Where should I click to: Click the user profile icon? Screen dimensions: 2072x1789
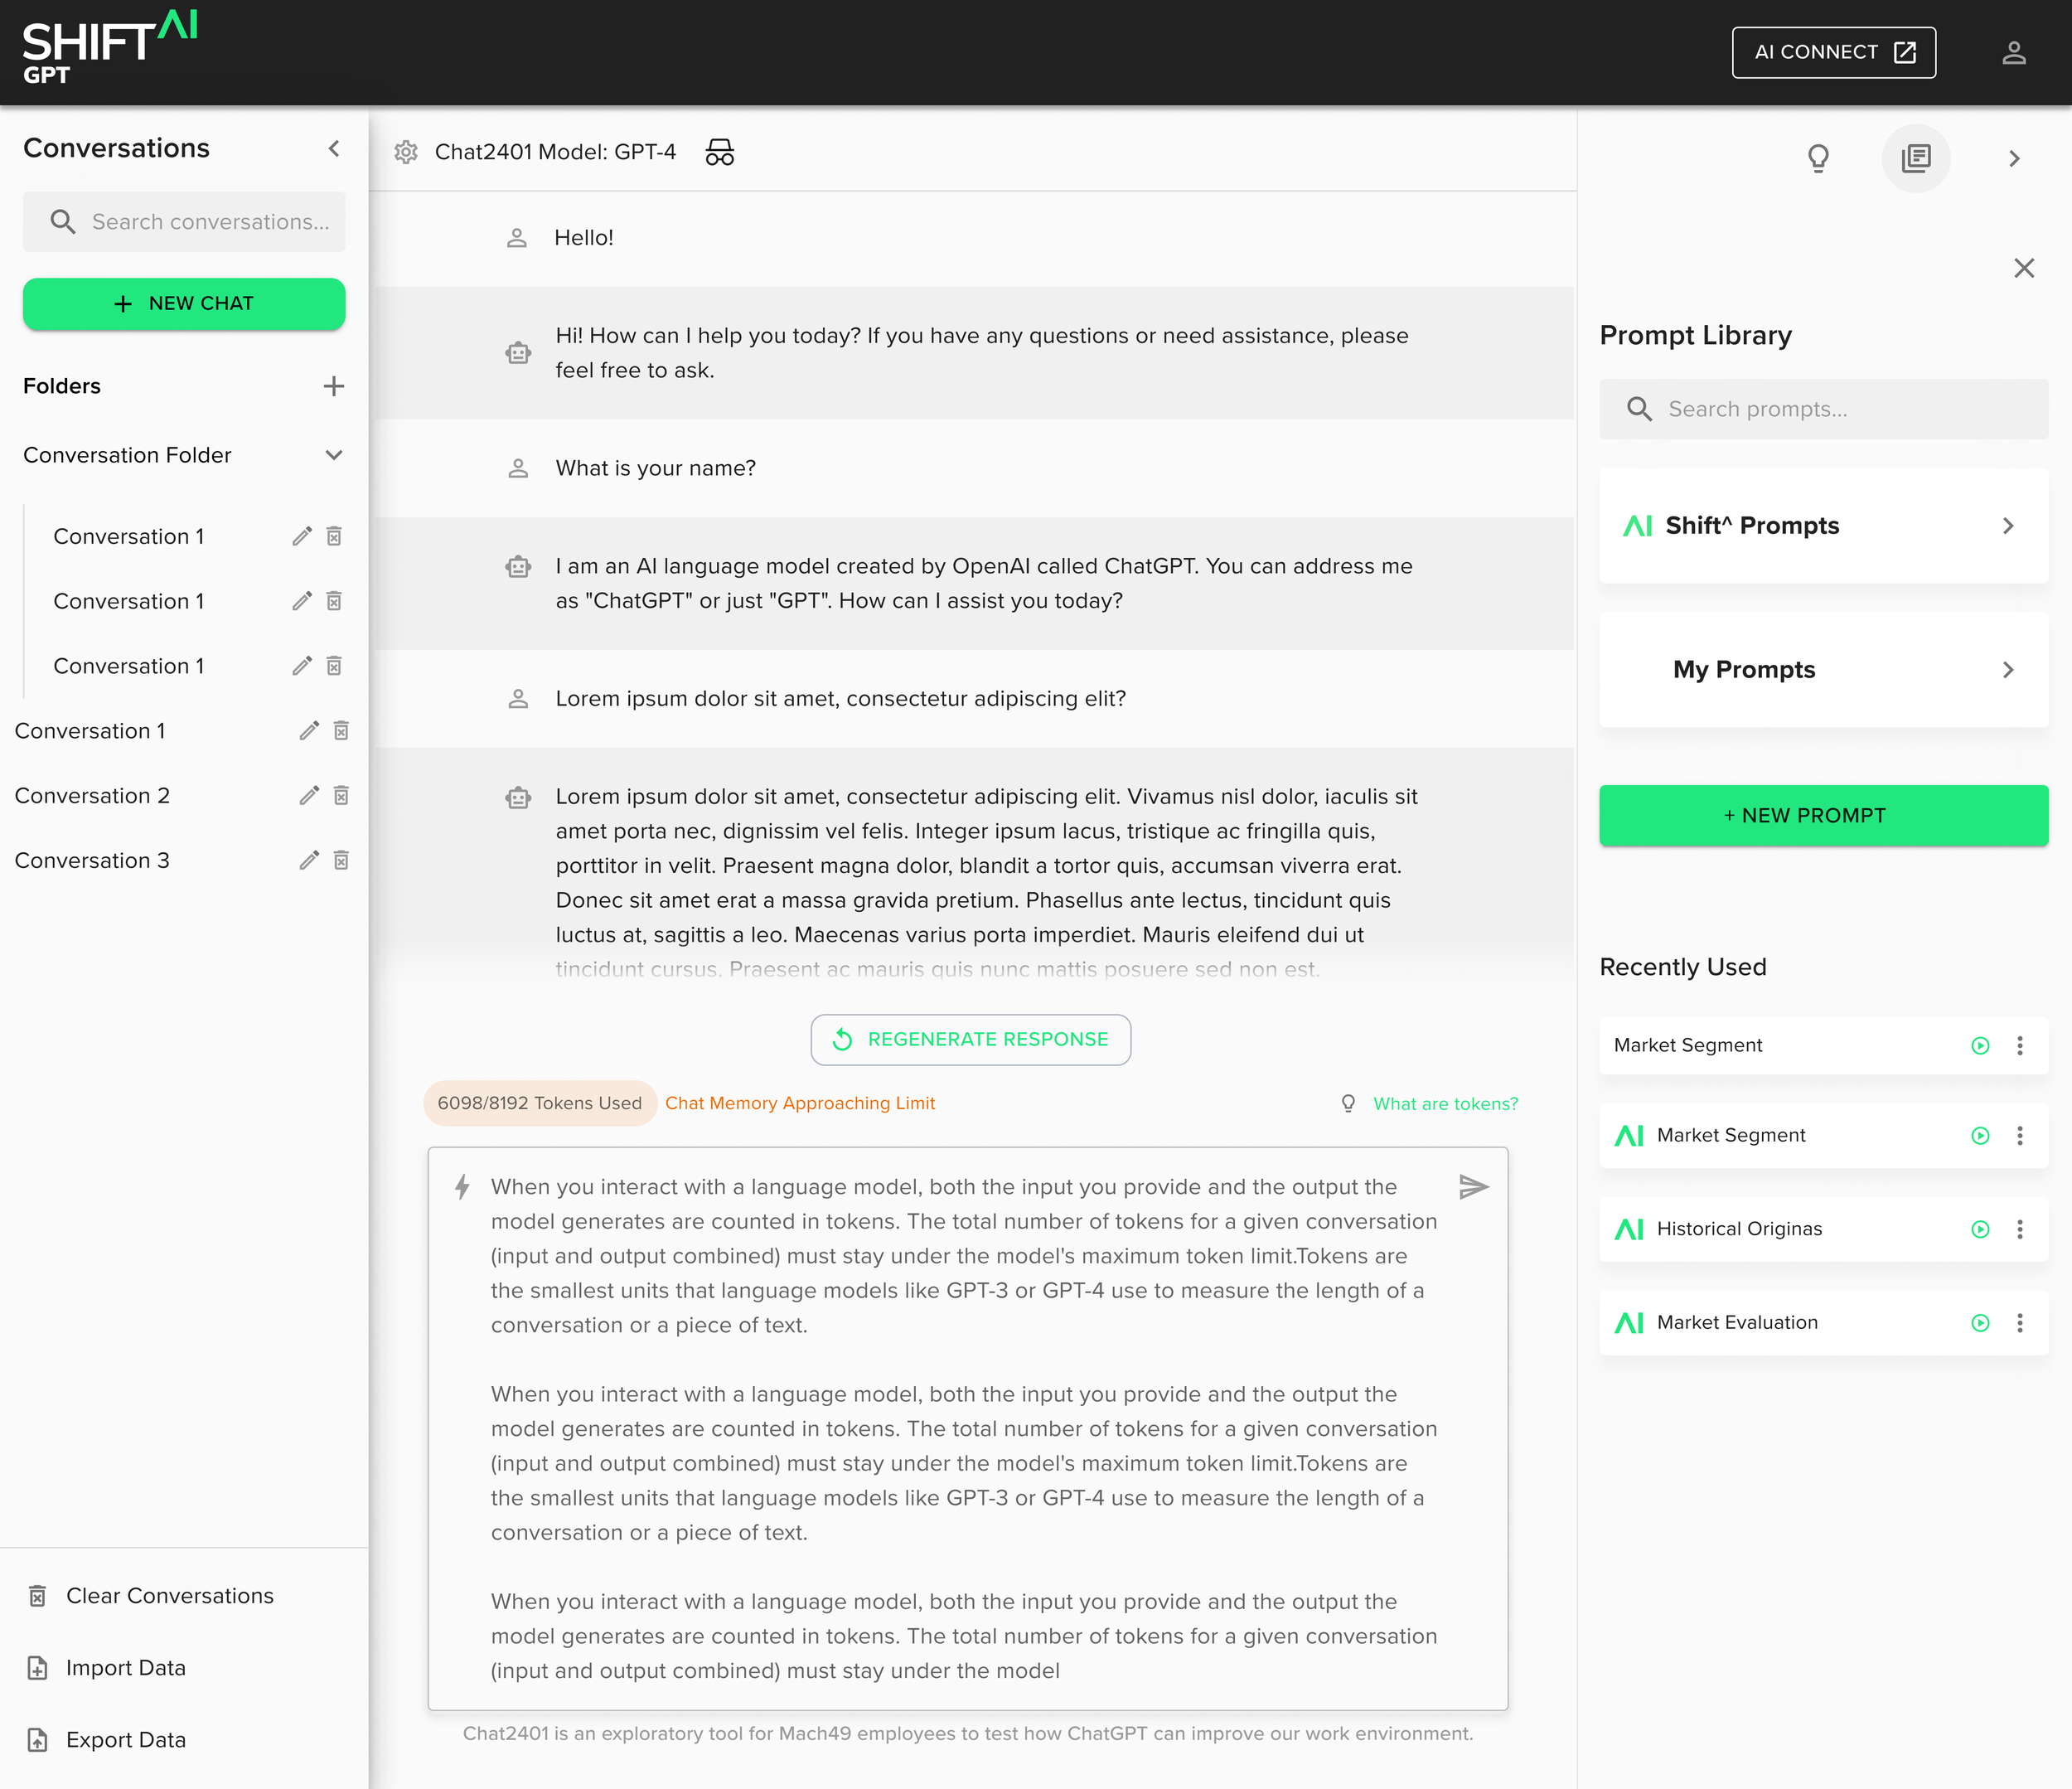[x=2013, y=53]
